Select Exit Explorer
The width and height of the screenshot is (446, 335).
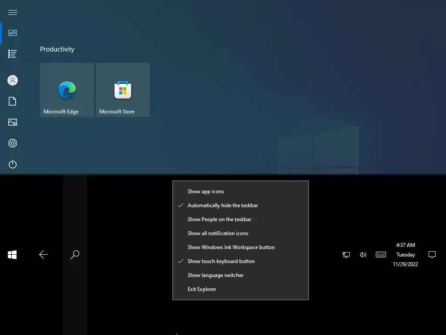tap(240, 289)
